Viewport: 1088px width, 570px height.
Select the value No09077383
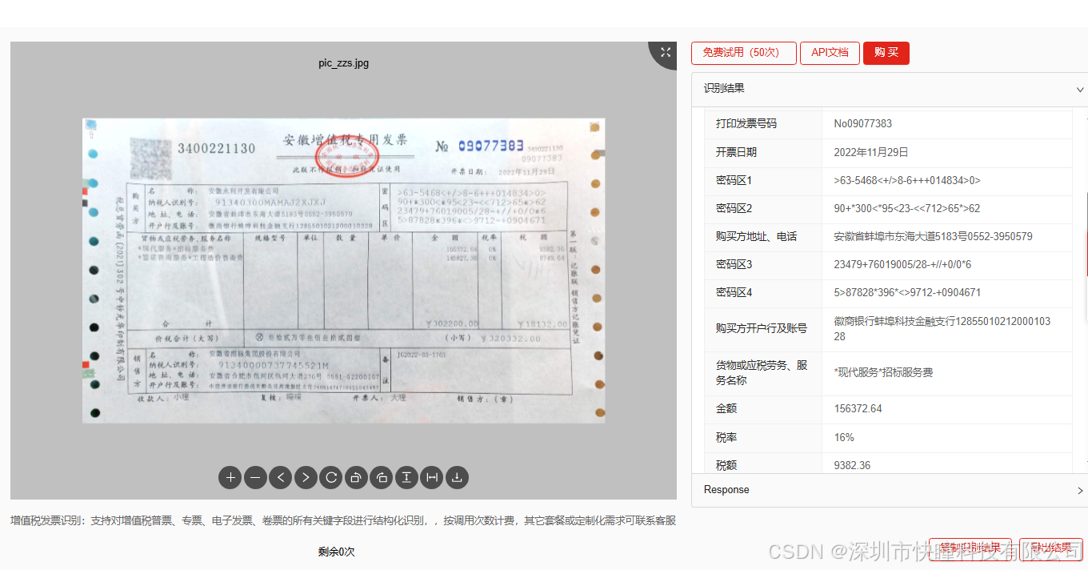tap(862, 123)
